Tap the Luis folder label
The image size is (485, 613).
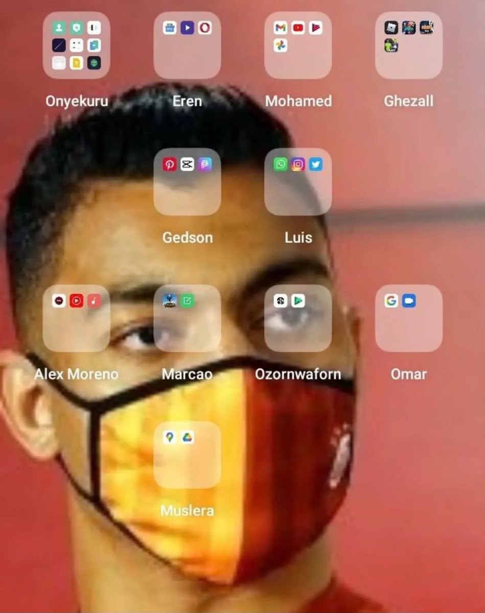298,238
